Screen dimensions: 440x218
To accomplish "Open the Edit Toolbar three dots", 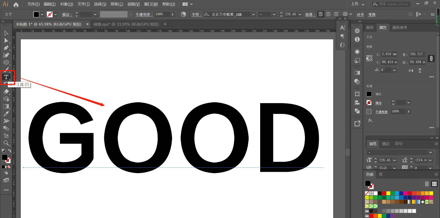I will (6, 190).
